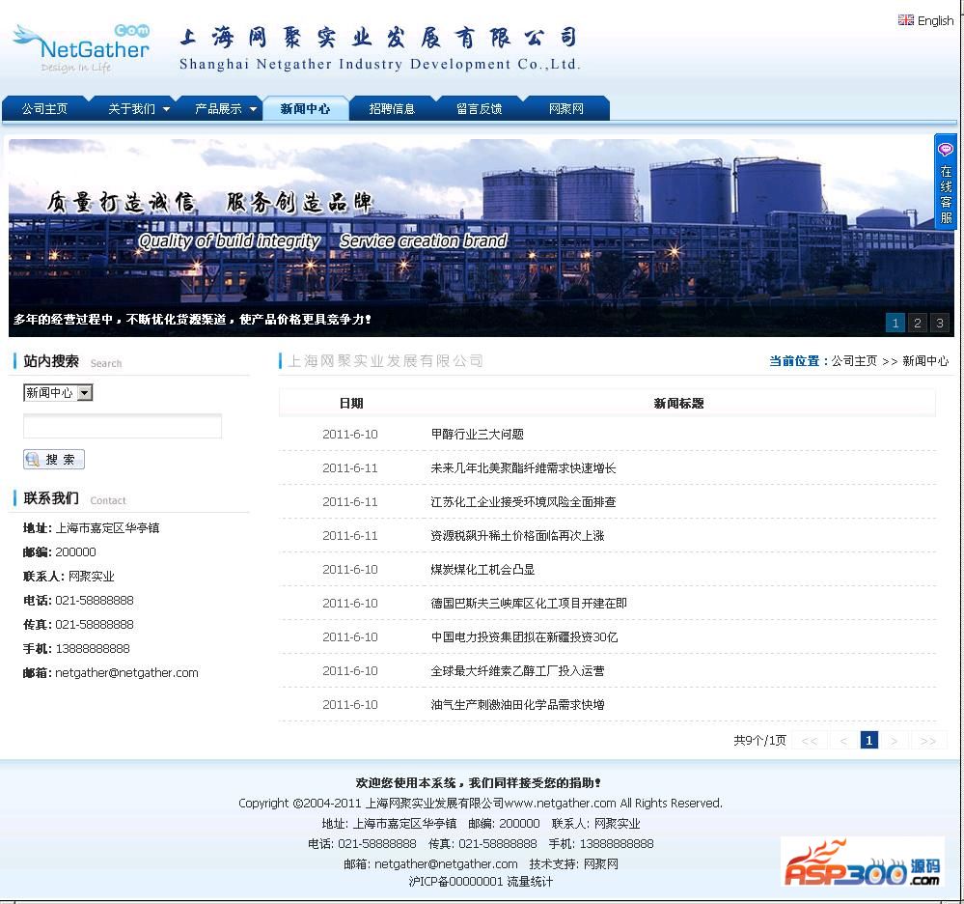
Task: Go to last page of news list
Action: click(927, 741)
